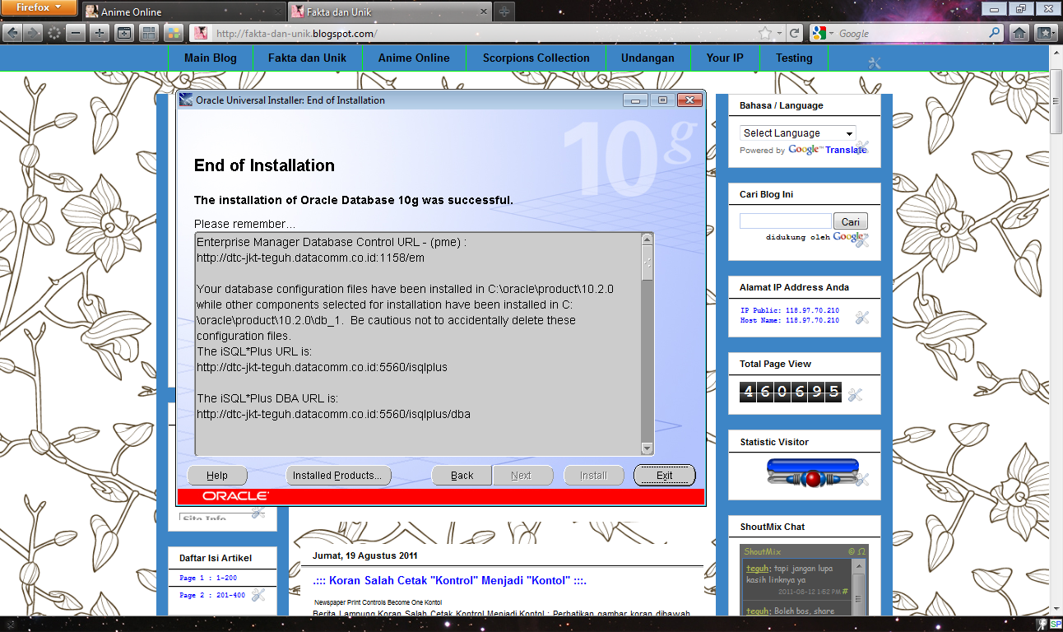
Task: Click the colorful squares toolbar icon
Action: [x=173, y=33]
